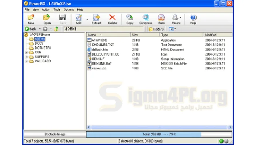Open the Back history dropdown arrow
This screenshot has width=258, height=145.
[40, 29]
